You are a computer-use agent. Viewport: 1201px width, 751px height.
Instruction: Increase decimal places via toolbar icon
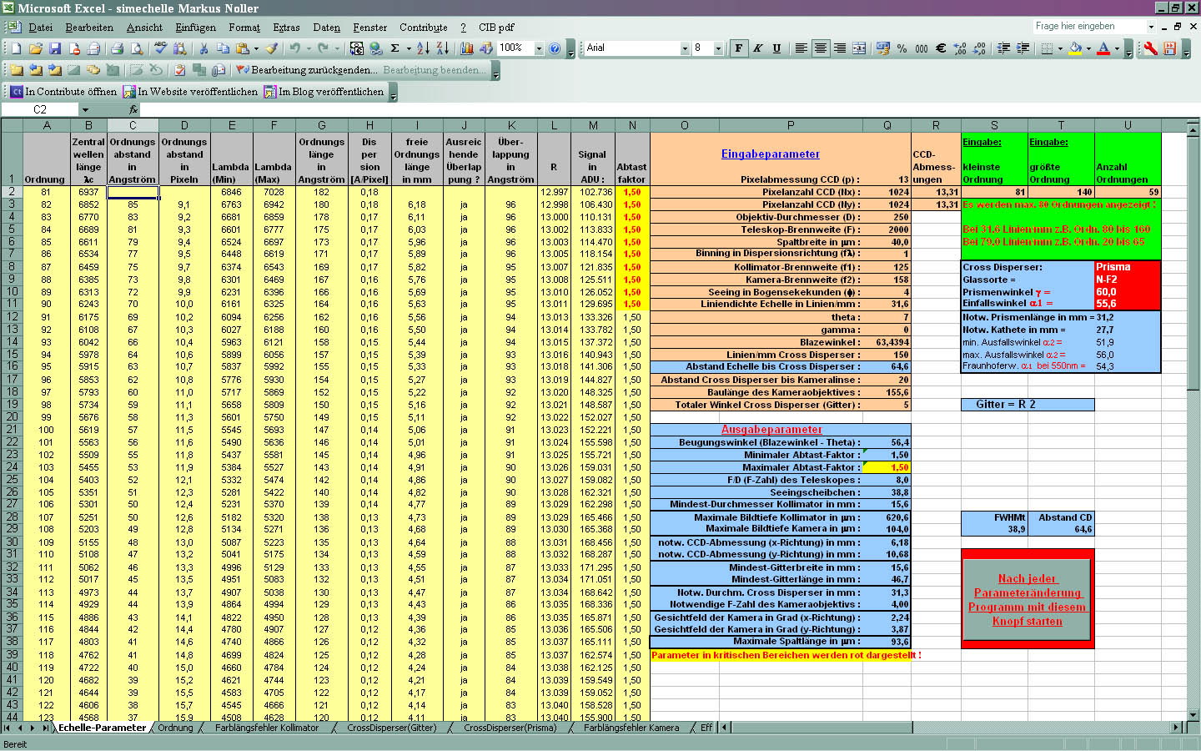(960, 48)
